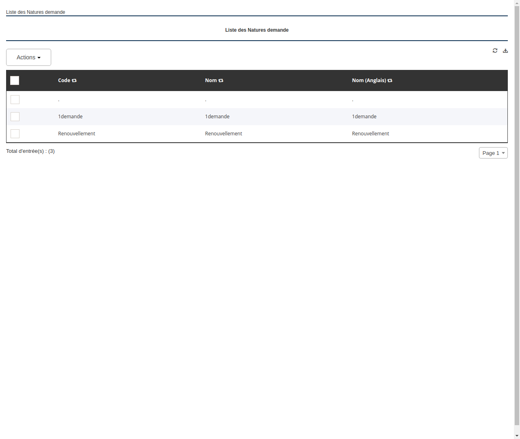Click the Renouvellement entry in the Code column
The width and height of the screenshot is (520, 439).
tap(76, 133)
